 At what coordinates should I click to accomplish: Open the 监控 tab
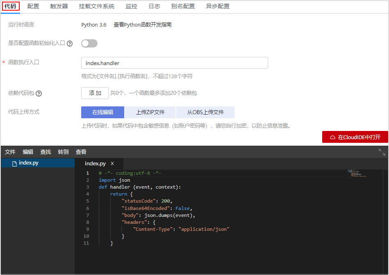point(131,6)
